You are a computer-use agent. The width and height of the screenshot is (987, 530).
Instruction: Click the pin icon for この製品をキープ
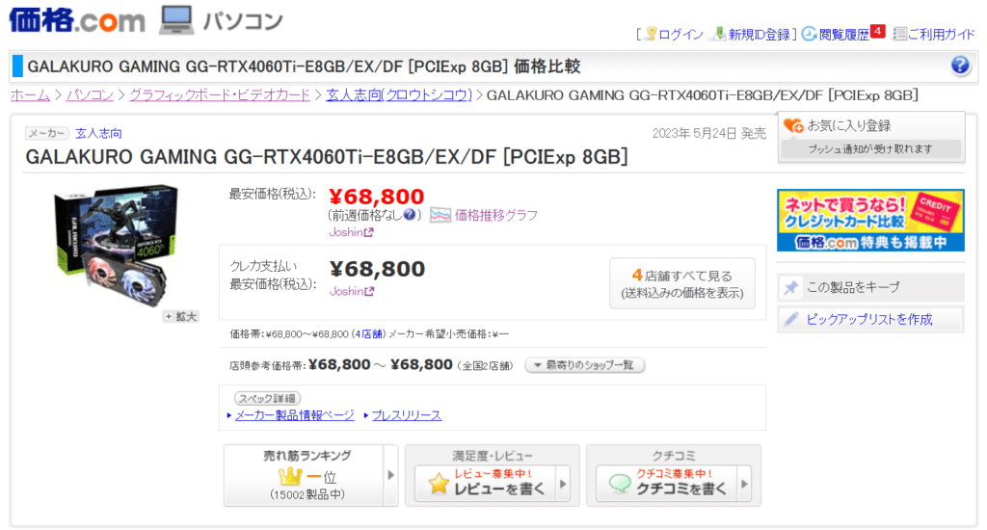pos(790,288)
